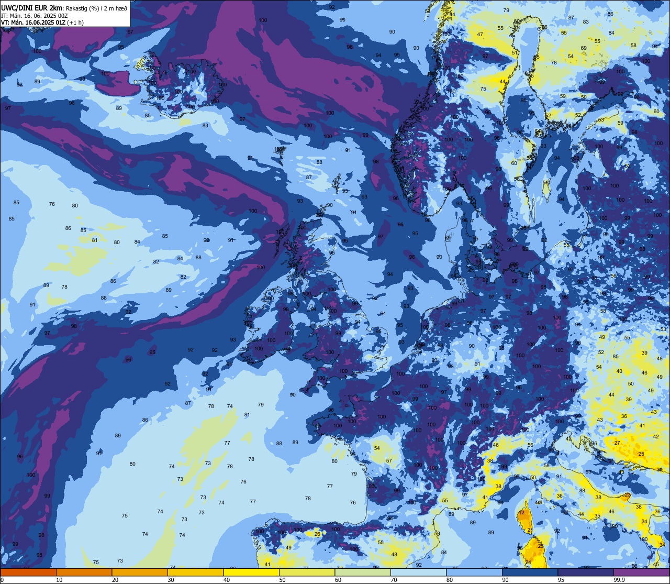Click the '27' humidity value on the map
The image size is (670, 584).
coord(618,443)
